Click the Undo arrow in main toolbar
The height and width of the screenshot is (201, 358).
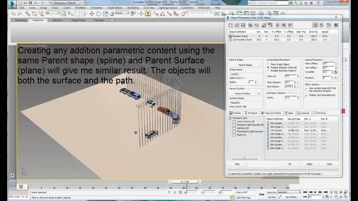pyautogui.click(x=13, y=13)
